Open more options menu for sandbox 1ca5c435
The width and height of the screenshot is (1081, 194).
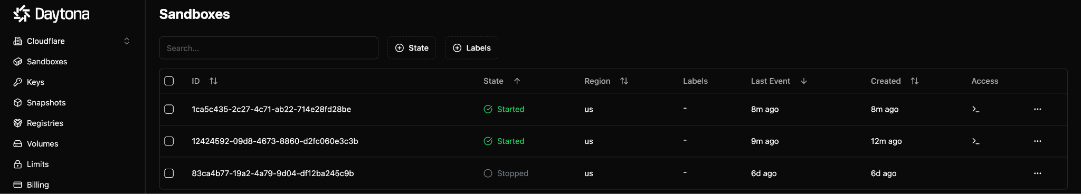click(1037, 109)
